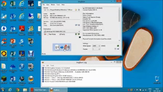Open Google Chrome desktop shortcut
Image resolution: width=163 pixels, height=92 pixels.
coord(4,5)
